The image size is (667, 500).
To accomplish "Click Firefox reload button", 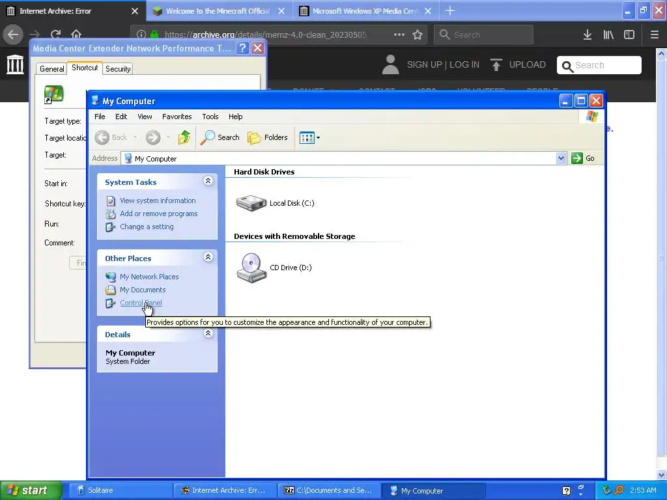I will pos(56,35).
